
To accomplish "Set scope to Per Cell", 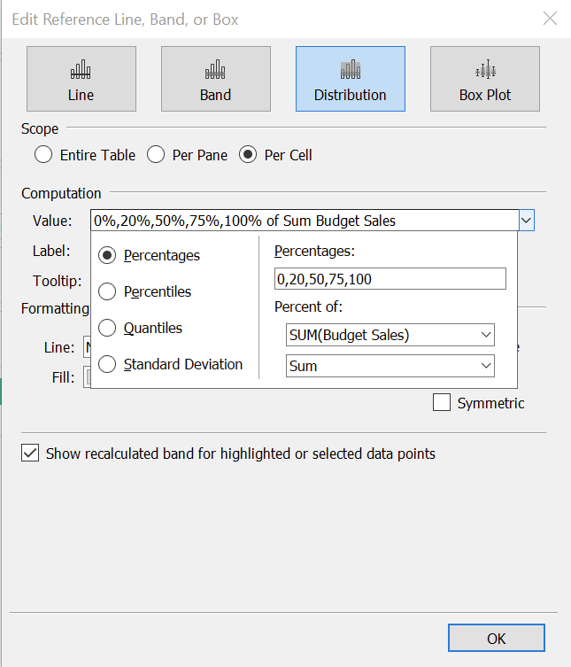I will 248,155.
